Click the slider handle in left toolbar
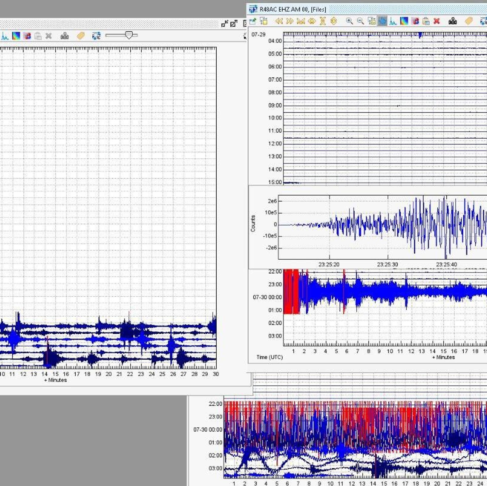Screen dimensions: 487x486 pyautogui.click(x=129, y=35)
